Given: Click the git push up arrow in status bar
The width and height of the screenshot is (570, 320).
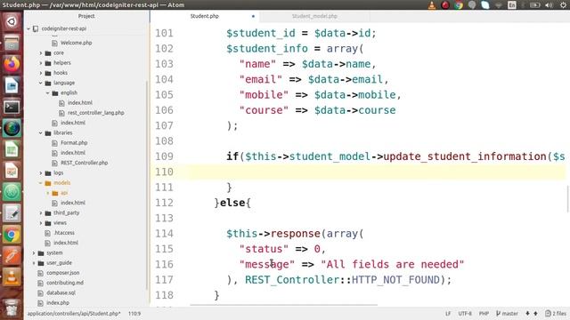Looking at the screenshot, I should (535, 313).
